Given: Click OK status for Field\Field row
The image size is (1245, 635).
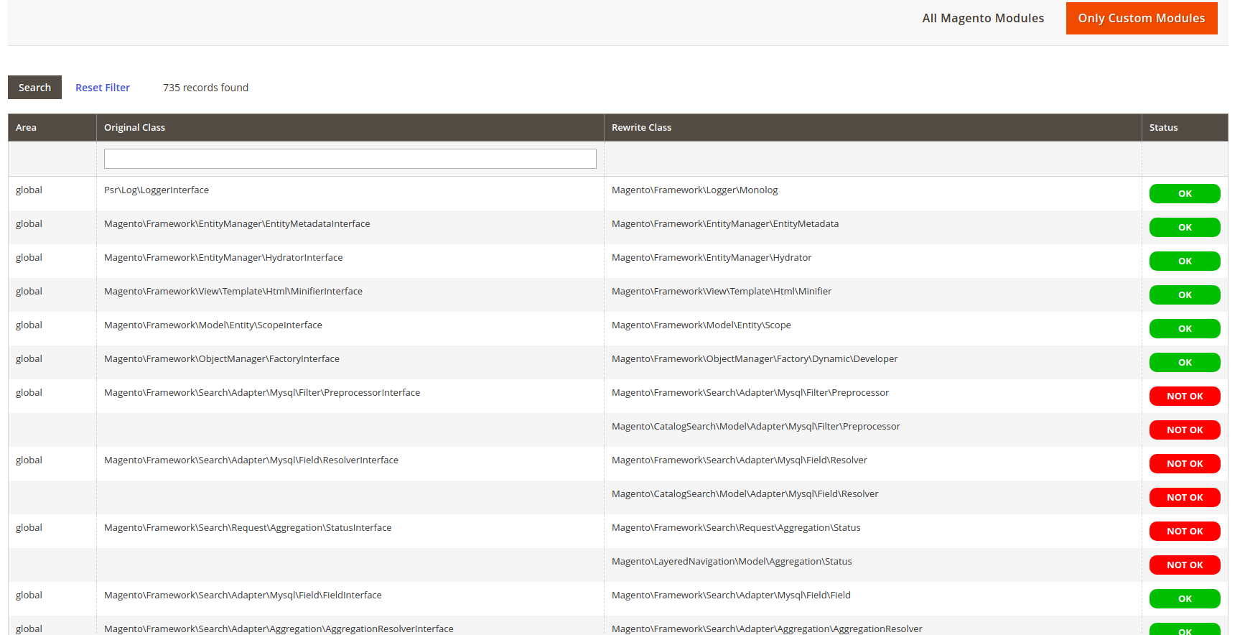Looking at the screenshot, I should [x=1185, y=599].
